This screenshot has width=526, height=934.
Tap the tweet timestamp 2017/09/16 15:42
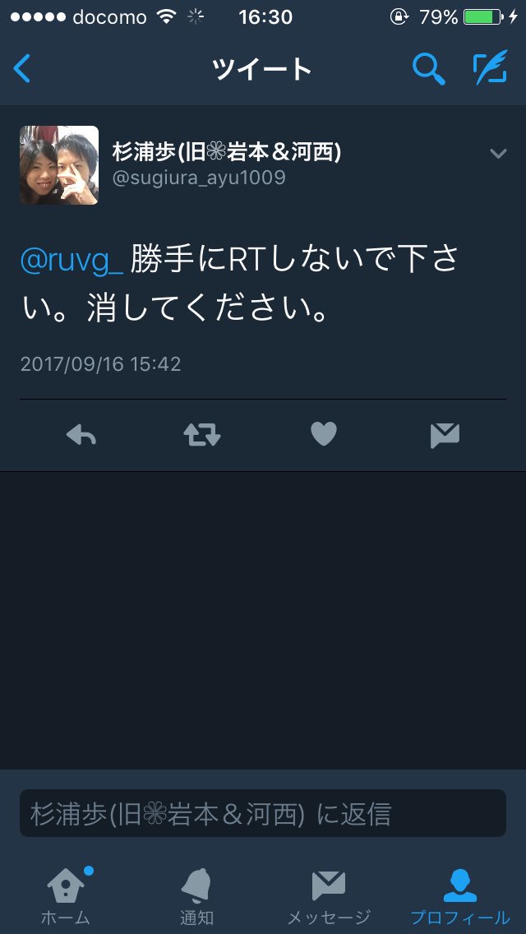click(x=100, y=364)
